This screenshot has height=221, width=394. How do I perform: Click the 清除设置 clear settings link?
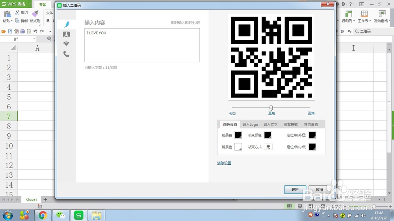[x=224, y=163]
